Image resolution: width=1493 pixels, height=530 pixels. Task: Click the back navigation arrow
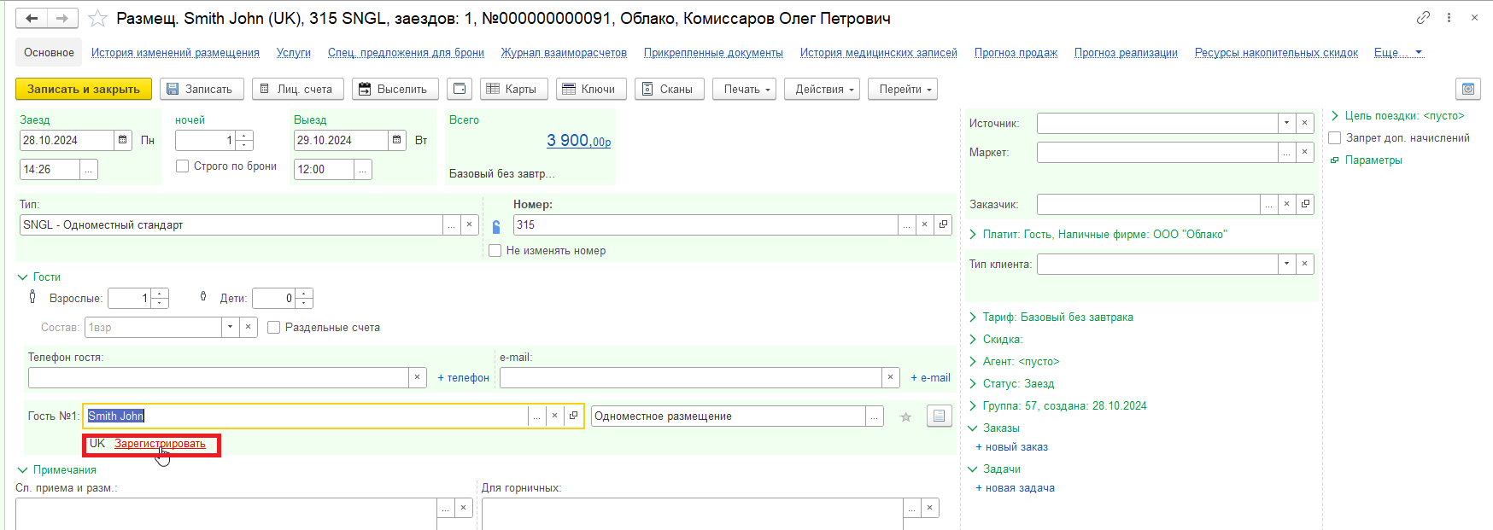point(32,18)
